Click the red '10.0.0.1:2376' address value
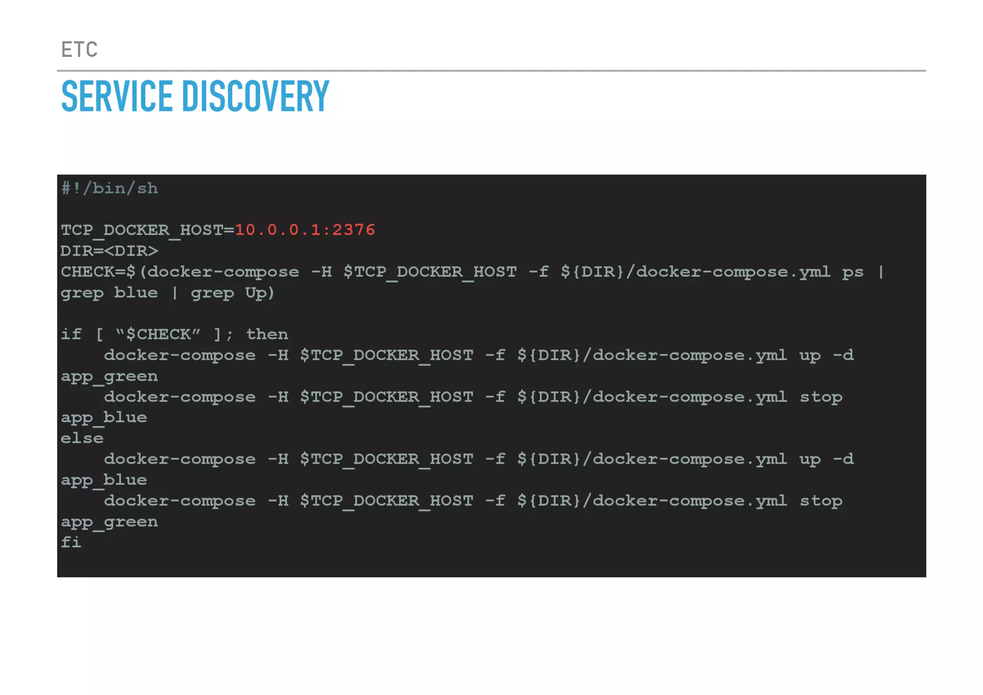This screenshot has width=983, height=695. tap(305, 230)
